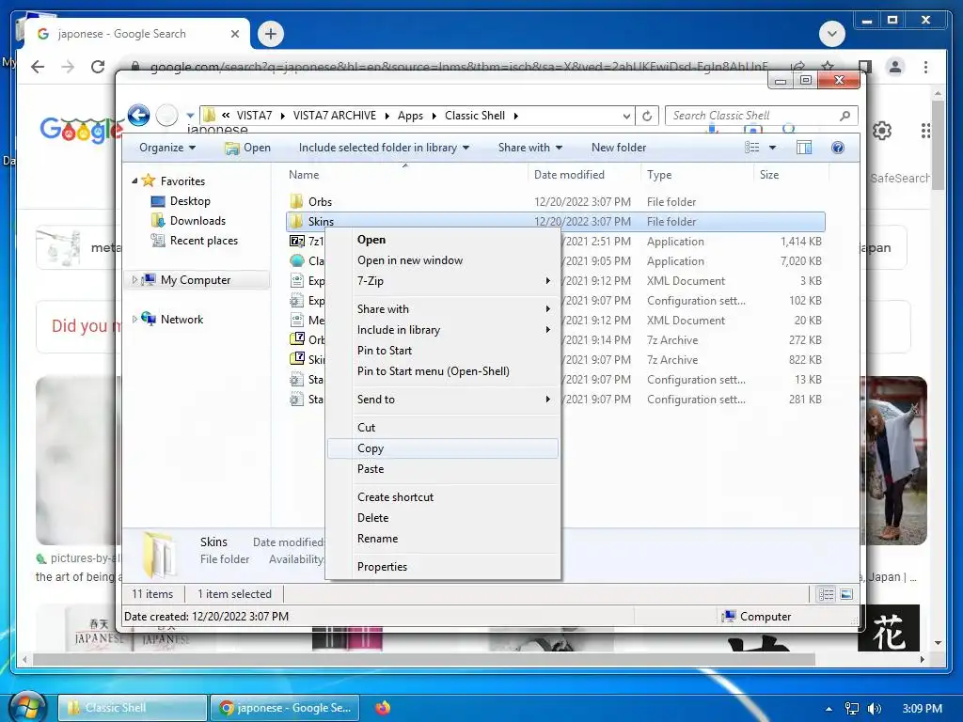Select Copy from context menu
The width and height of the screenshot is (963, 722).
442,448
